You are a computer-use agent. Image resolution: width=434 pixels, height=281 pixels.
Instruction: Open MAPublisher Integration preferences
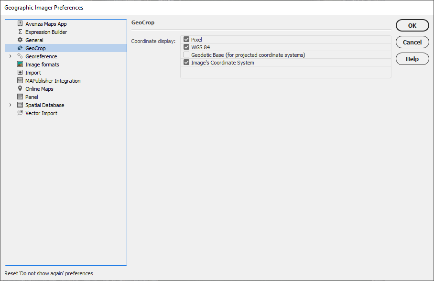[53, 81]
